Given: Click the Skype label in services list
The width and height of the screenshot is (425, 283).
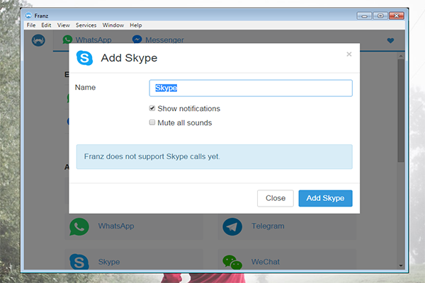Looking at the screenshot, I should (109, 262).
